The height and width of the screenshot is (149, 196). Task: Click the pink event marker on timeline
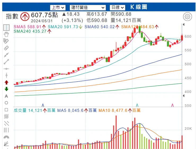[x=172, y=105]
